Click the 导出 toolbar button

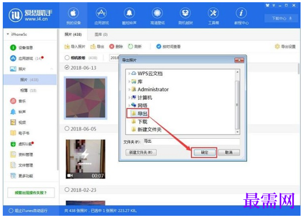[x=97, y=47]
